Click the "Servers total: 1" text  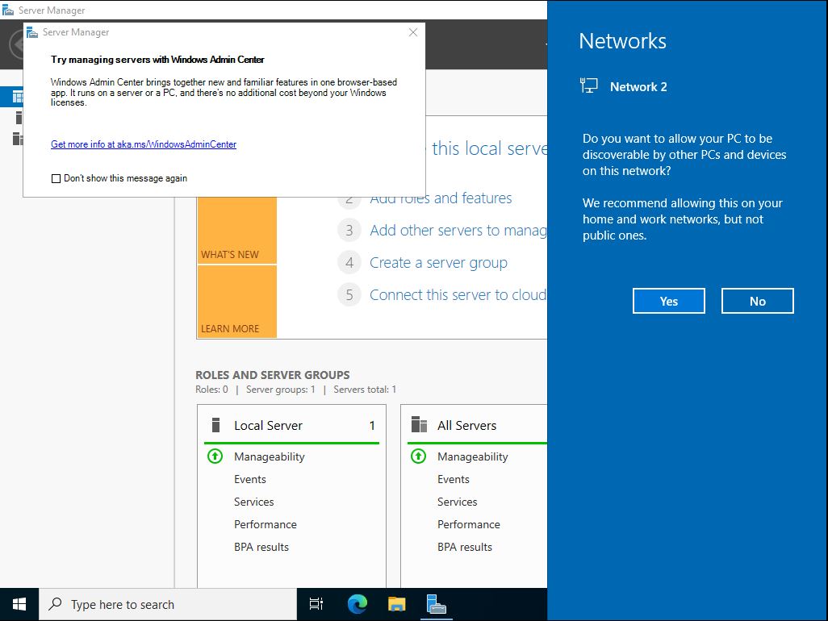click(365, 390)
